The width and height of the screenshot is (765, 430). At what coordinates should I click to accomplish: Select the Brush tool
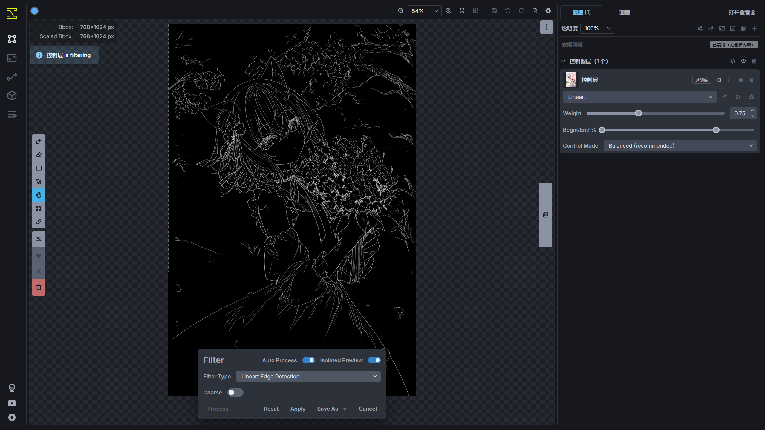[x=39, y=141]
